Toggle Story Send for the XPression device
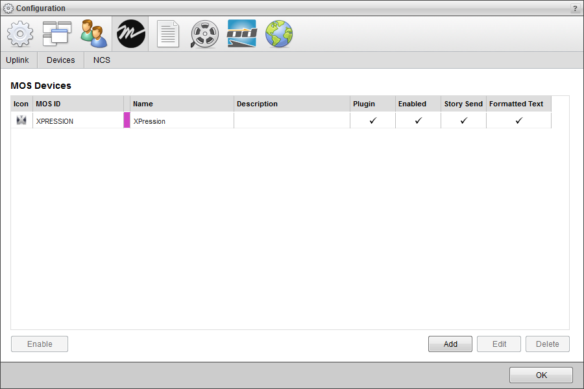The image size is (584, 389). [x=463, y=121]
